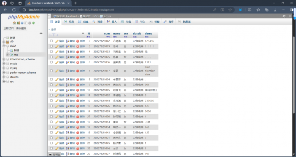Open the browser collections icon
This screenshot has height=157, width=296.
tap(267, 10)
